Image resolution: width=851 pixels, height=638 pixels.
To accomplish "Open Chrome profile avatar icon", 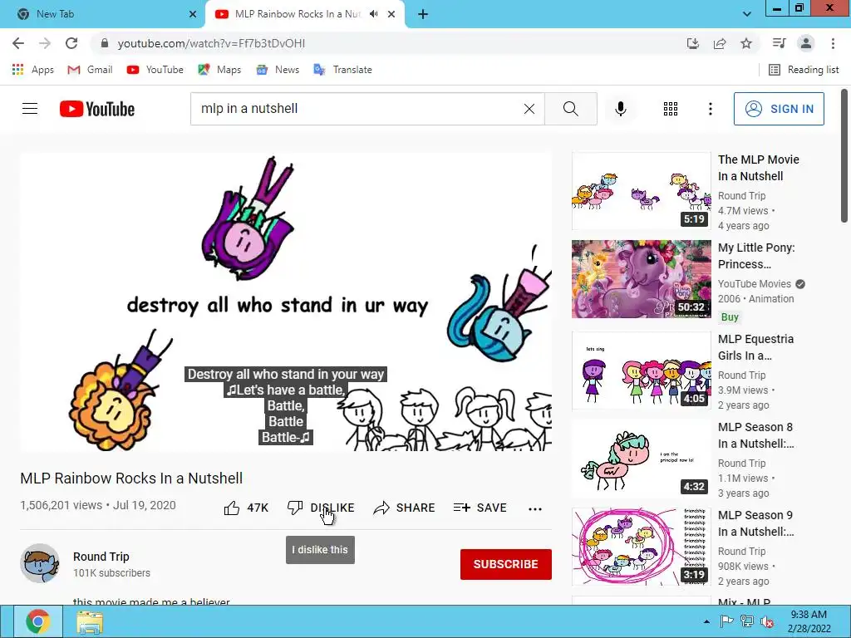I will click(806, 43).
